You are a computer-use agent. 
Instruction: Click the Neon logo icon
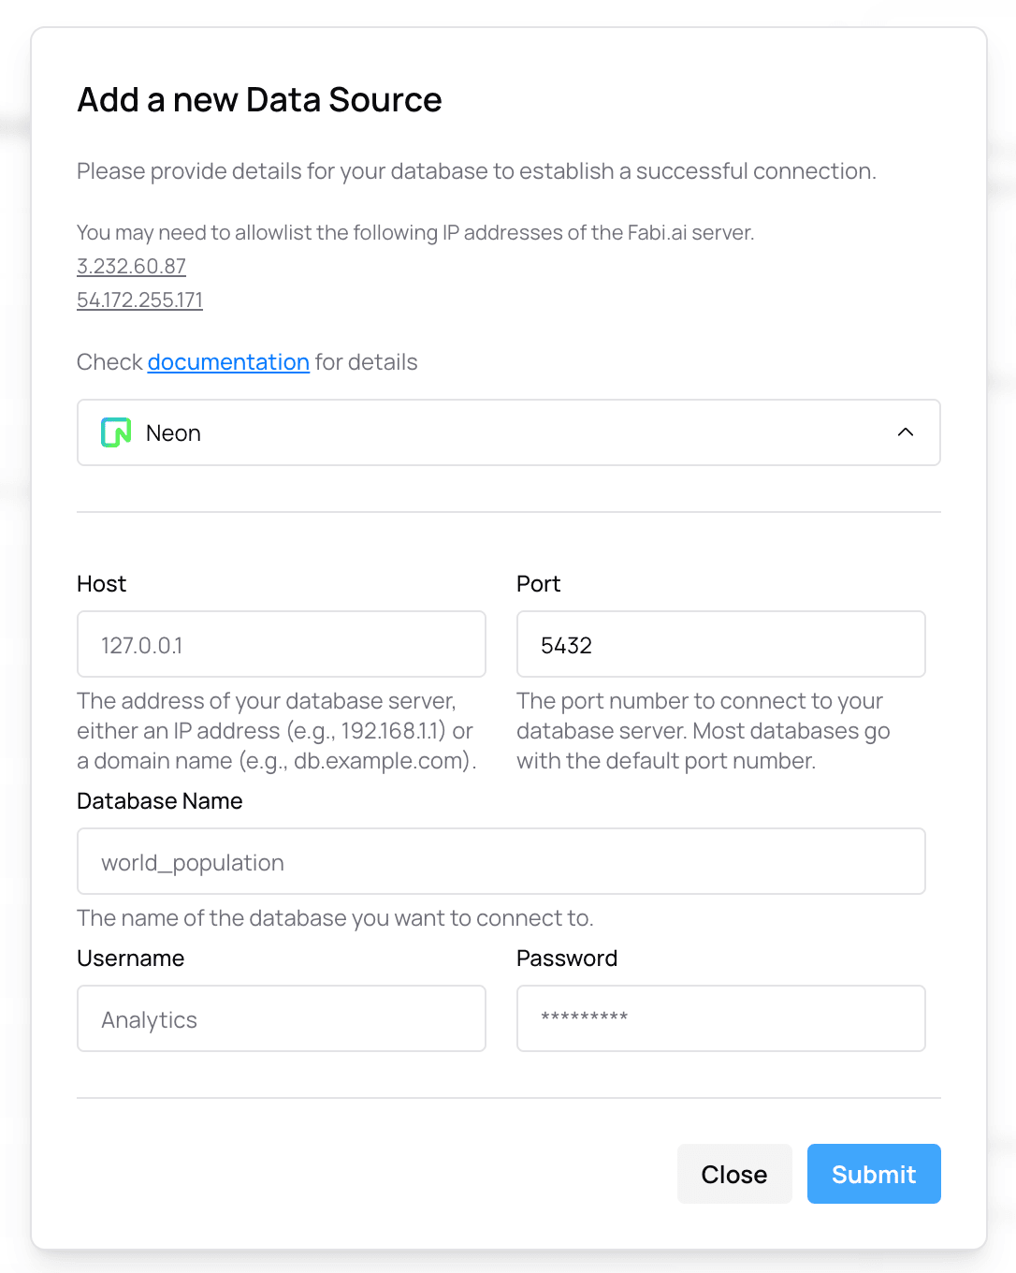(116, 432)
